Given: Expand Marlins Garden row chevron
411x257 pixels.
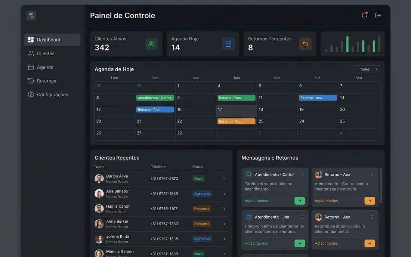Looking at the screenshot, I should click(x=224, y=254).
